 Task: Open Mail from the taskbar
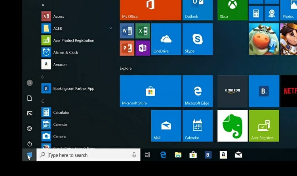coord(238,155)
